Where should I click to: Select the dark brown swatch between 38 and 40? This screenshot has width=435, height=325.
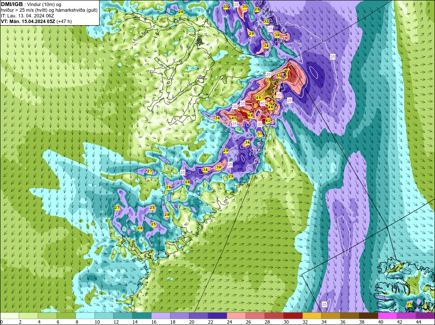pos(369,315)
